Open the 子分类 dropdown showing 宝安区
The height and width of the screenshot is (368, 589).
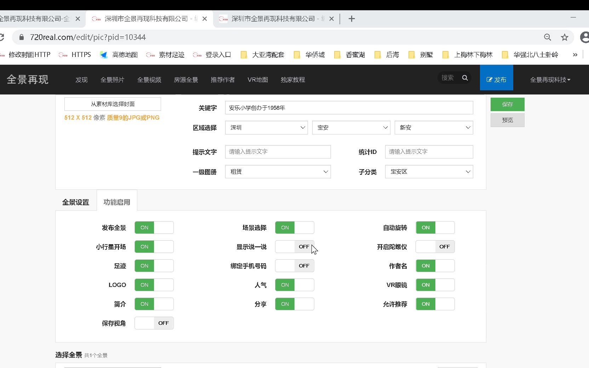(x=429, y=172)
